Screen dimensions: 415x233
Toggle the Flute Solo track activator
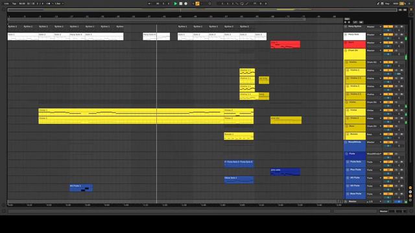(388, 162)
